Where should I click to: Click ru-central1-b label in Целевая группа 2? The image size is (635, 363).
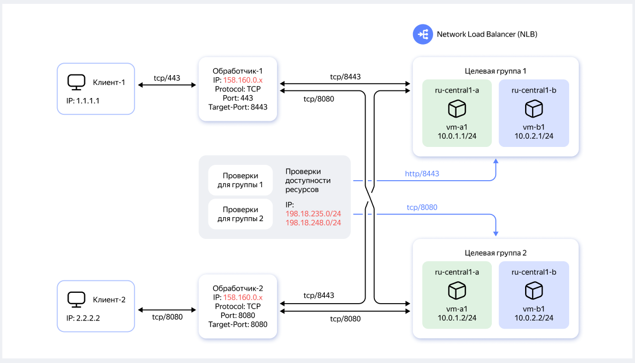534,272
